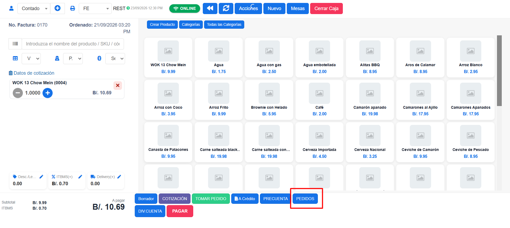This screenshot has height=228, width=510.
Task: Show Todas las Categorías
Action: (224, 24)
